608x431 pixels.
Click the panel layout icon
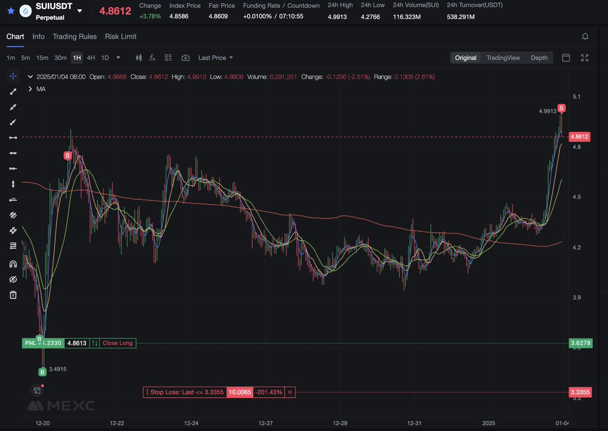[566, 58]
